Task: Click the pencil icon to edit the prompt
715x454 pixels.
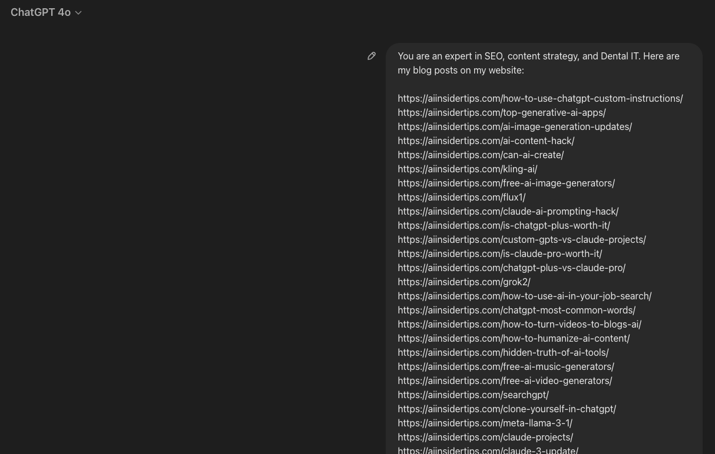Action: tap(372, 56)
